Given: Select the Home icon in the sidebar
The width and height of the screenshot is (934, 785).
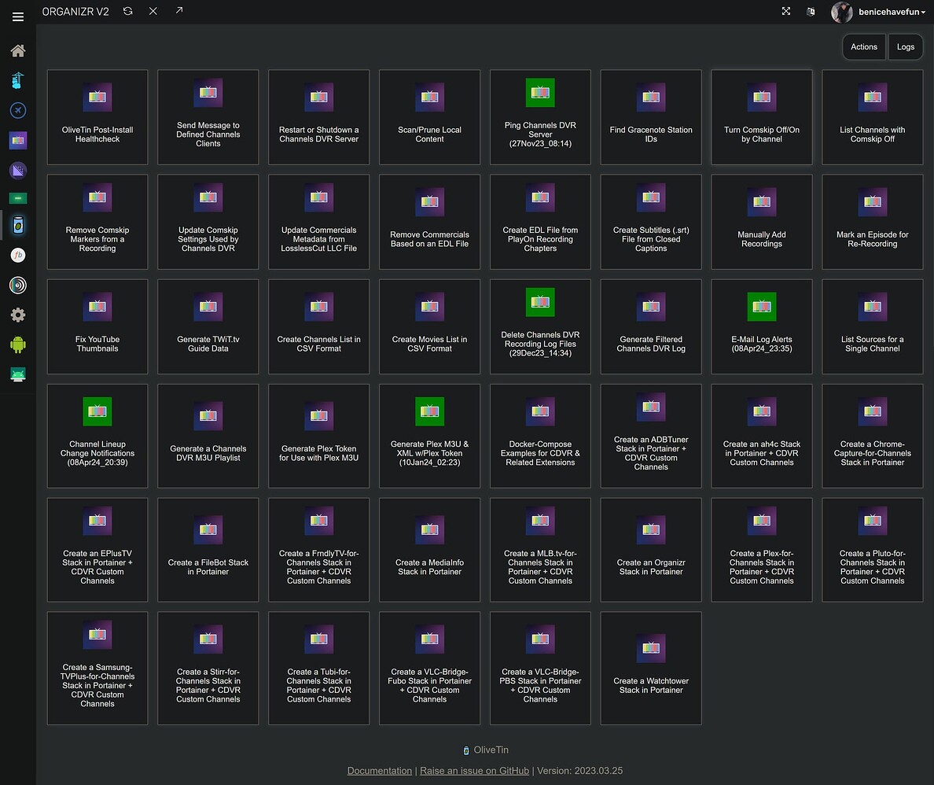Looking at the screenshot, I should pyautogui.click(x=17, y=50).
